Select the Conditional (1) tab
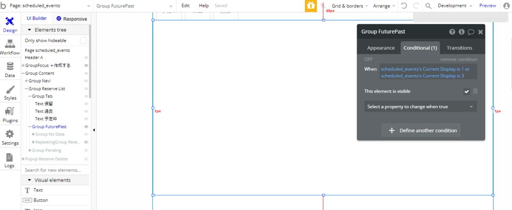The height and width of the screenshot is (210, 512). (420, 48)
